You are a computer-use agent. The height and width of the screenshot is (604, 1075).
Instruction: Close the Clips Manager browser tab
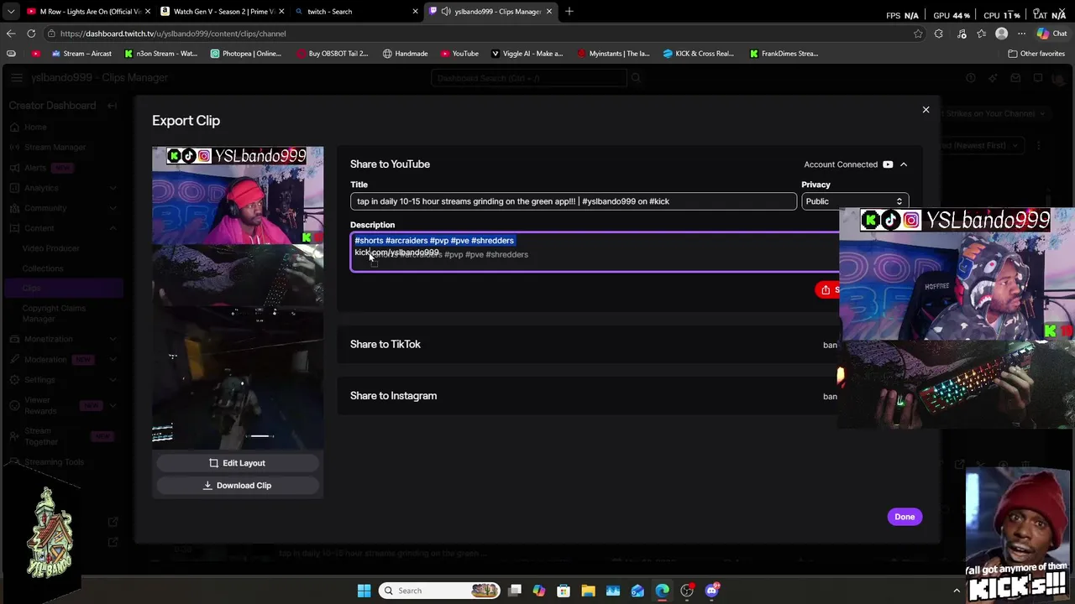tap(549, 12)
